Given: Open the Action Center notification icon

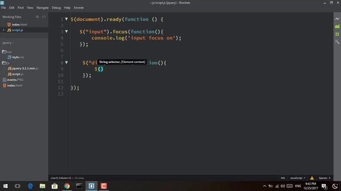Looking at the screenshot, I should click(x=324, y=186).
